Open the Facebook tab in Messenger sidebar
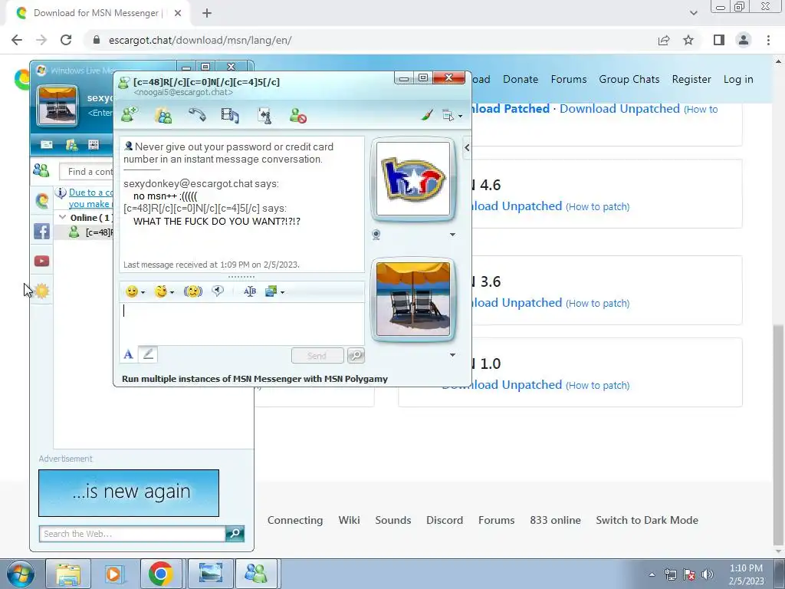The image size is (785, 589). [42, 231]
